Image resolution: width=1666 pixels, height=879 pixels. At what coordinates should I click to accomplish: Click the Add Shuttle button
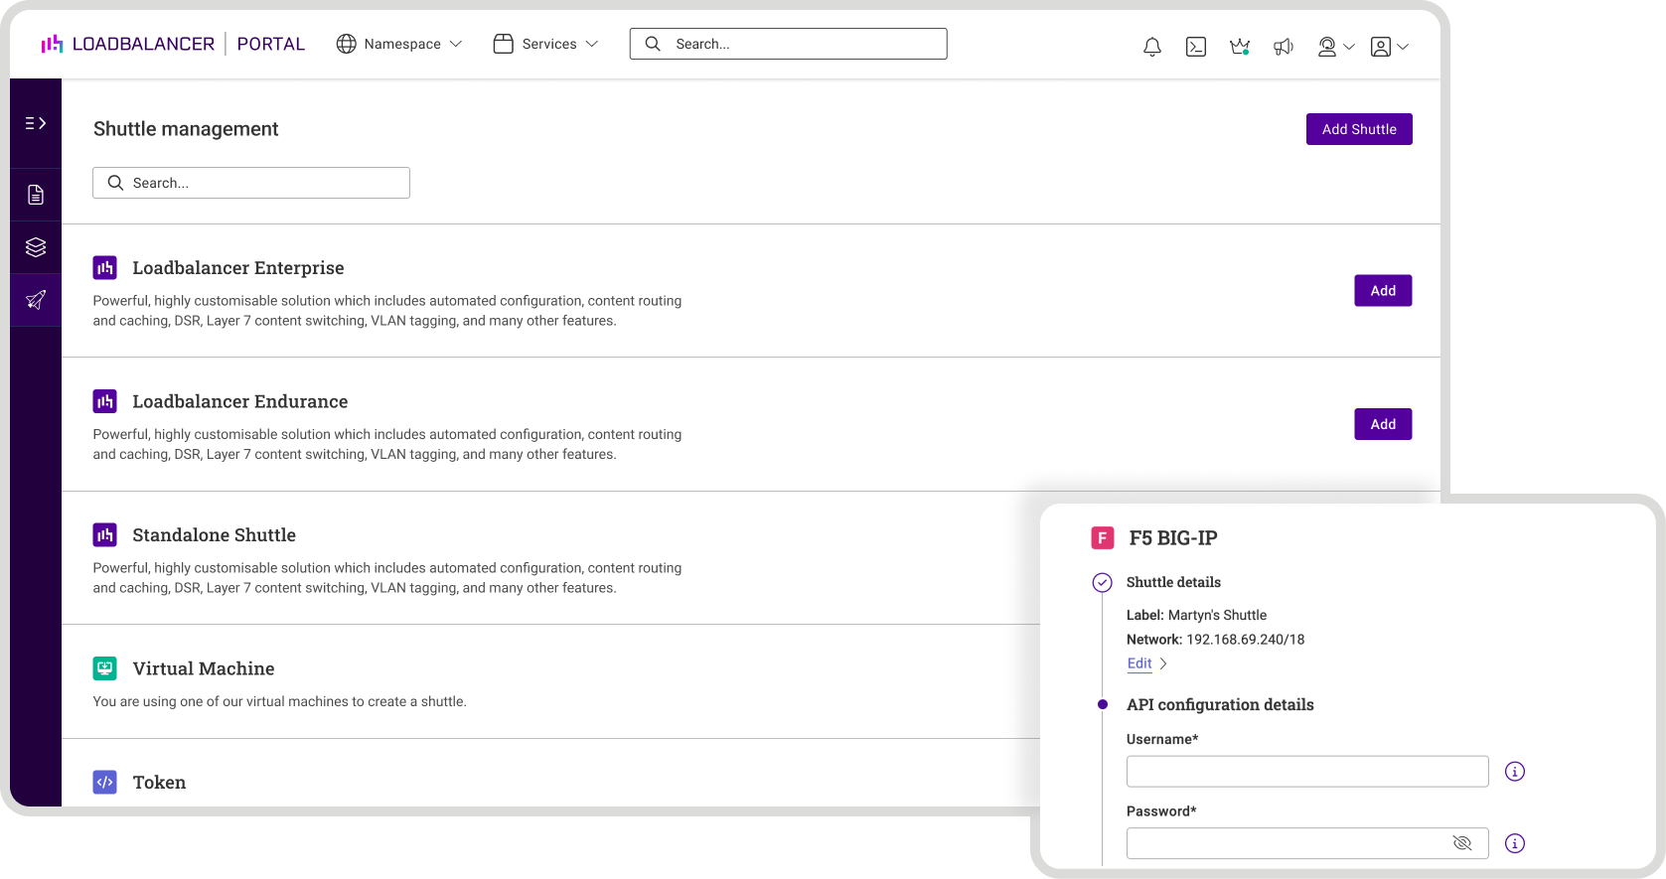coord(1359,129)
